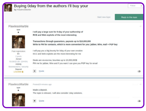Reply to this topic
The height and width of the screenshot is (111, 146).
click(129, 17)
